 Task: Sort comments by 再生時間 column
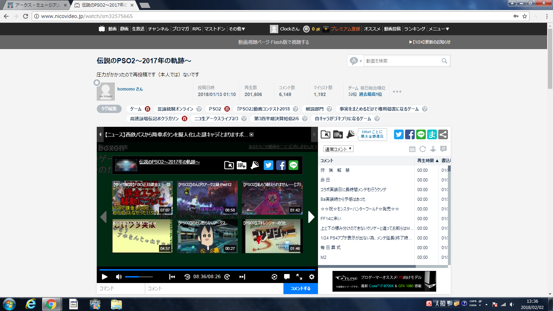point(428,161)
